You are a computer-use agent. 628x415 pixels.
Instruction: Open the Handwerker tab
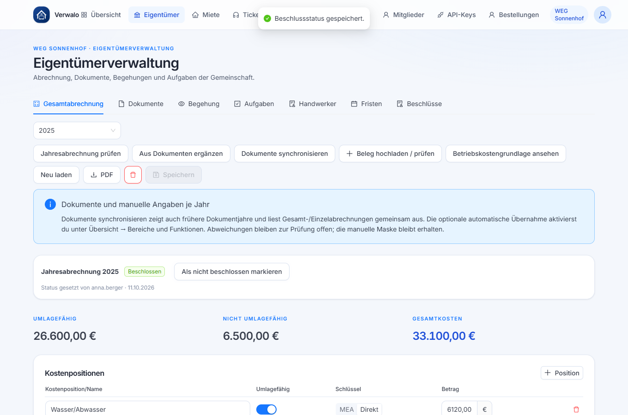coord(313,104)
